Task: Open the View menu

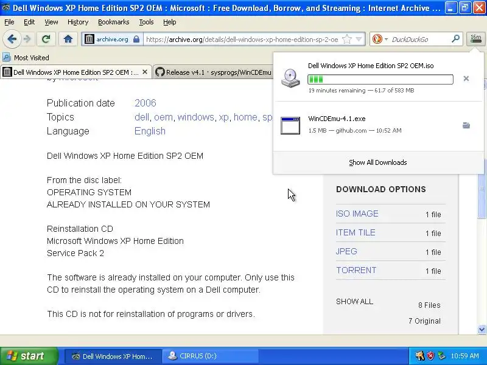Action: point(51,22)
